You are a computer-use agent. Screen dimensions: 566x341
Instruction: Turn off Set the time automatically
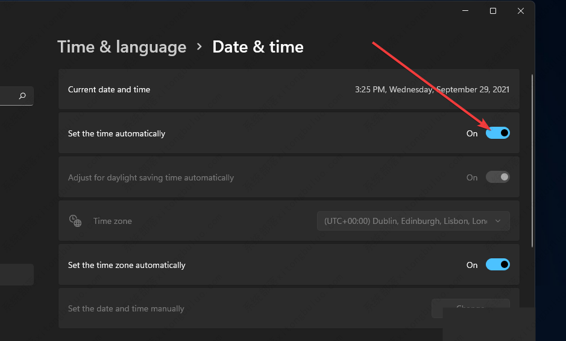pos(497,133)
